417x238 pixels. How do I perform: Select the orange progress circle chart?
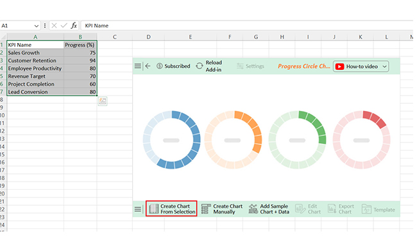point(233,140)
